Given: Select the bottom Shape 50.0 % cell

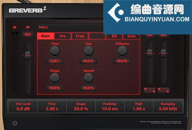Looking at the screenshot, I should 81,107.
